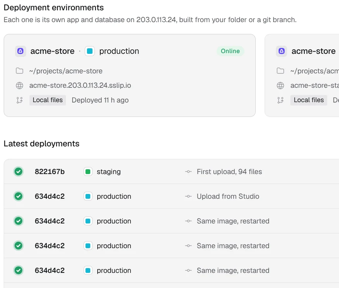Viewport: 339px width, 288px height.
Task: Click the production label in Upload from Studio row
Action: [114, 197]
